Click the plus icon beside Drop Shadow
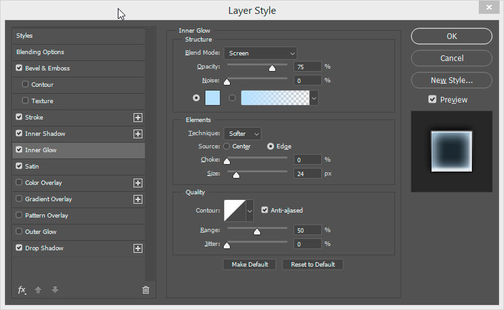Viewport: 504px width, 310px height. click(x=138, y=248)
